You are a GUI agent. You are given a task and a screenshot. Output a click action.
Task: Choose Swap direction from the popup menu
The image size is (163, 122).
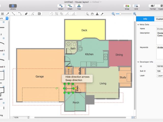tap(74, 80)
